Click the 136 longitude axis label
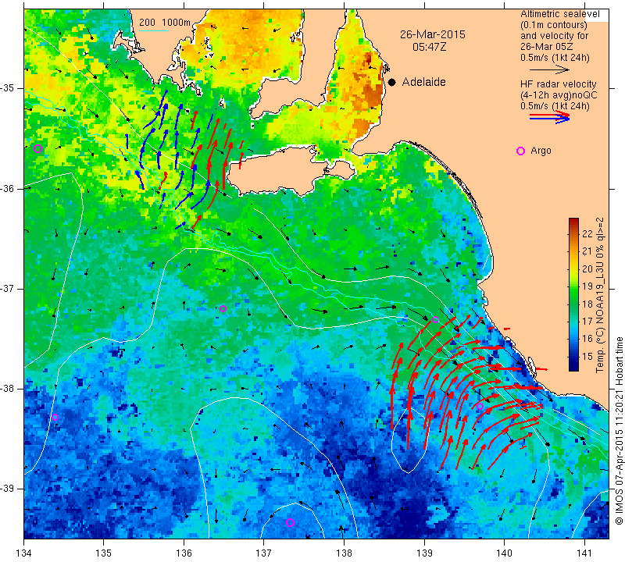The height and width of the screenshot is (562, 625). pyautogui.click(x=184, y=553)
